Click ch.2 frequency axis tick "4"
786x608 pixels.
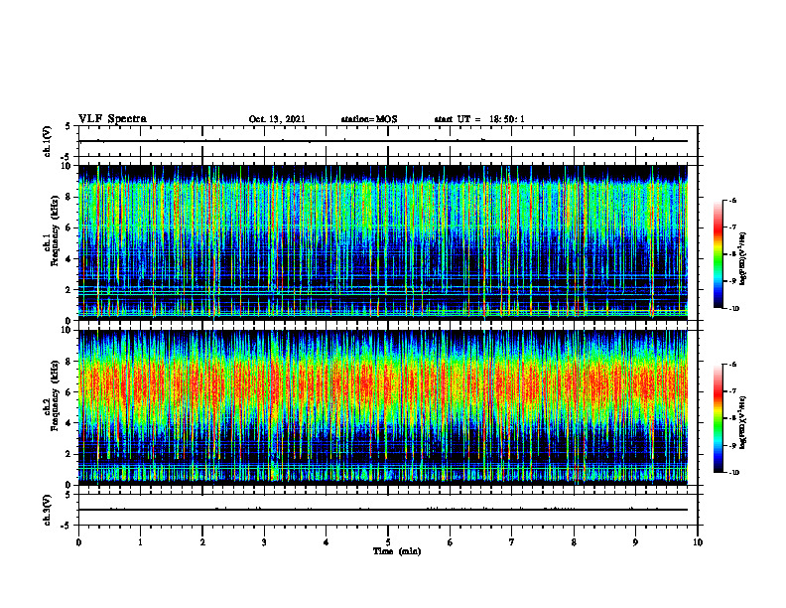coord(69,423)
